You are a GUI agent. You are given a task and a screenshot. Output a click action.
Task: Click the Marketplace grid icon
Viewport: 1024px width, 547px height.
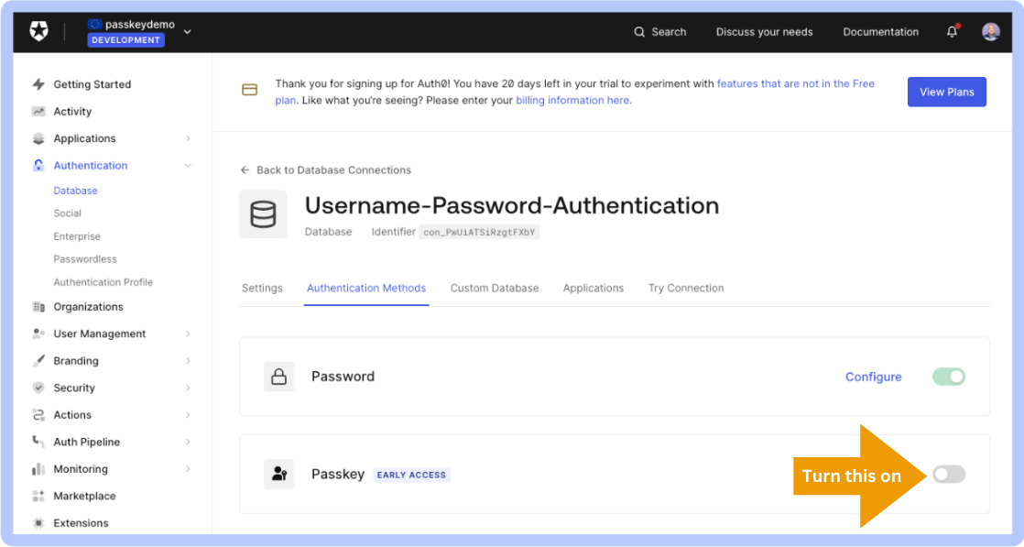[x=38, y=496]
